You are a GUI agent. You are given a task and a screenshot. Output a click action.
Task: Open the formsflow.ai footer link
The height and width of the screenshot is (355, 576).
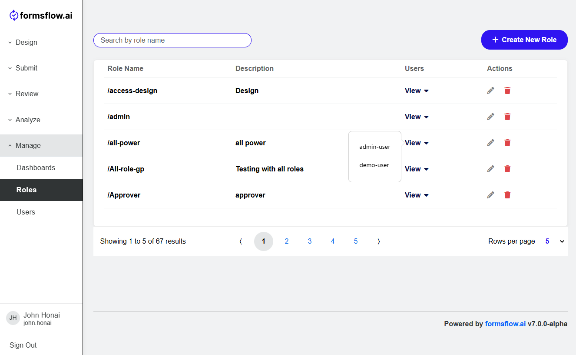505,324
